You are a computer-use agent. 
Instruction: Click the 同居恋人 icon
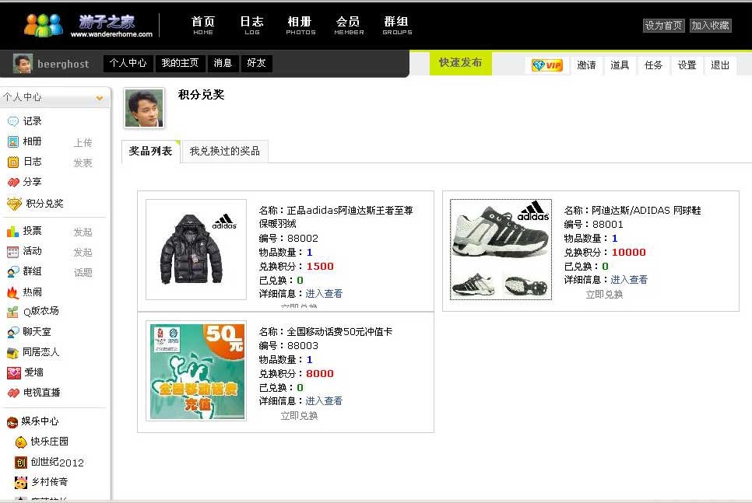coord(13,353)
